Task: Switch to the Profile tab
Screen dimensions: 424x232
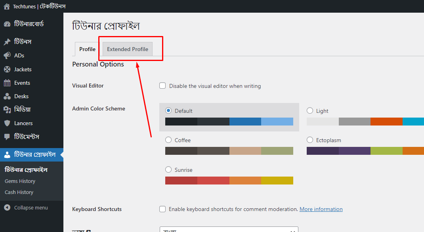Action: pos(87,49)
